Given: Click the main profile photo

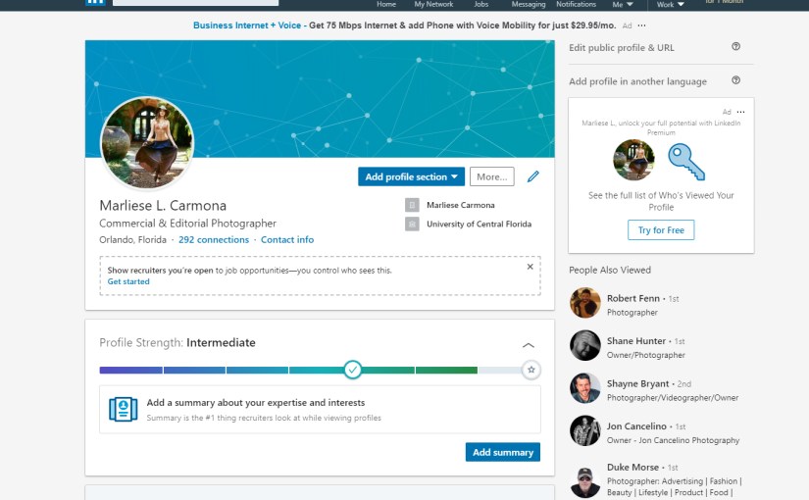Looking at the screenshot, I should tap(147, 143).
